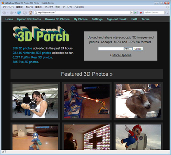Reload the page with the refresh icon
The width and height of the screenshot is (171, 155).
pos(19,12)
